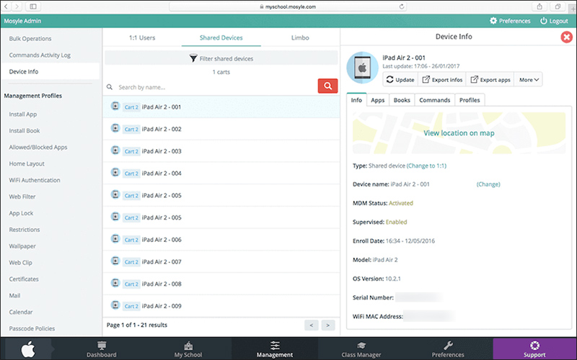Click the Change to 1:1 link
This screenshot has height=360, width=577.
pyautogui.click(x=426, y=166)
